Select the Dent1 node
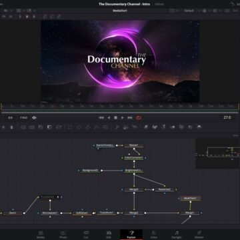 [x=13, y=213]
